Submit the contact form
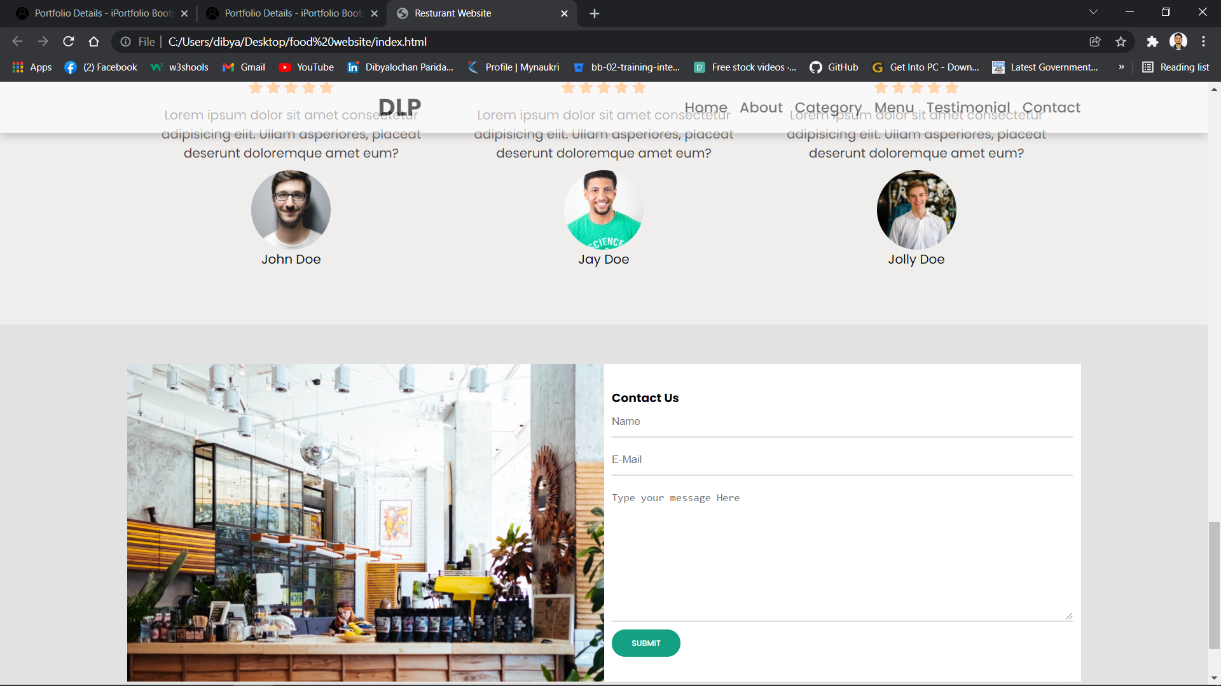 point(646,643)
